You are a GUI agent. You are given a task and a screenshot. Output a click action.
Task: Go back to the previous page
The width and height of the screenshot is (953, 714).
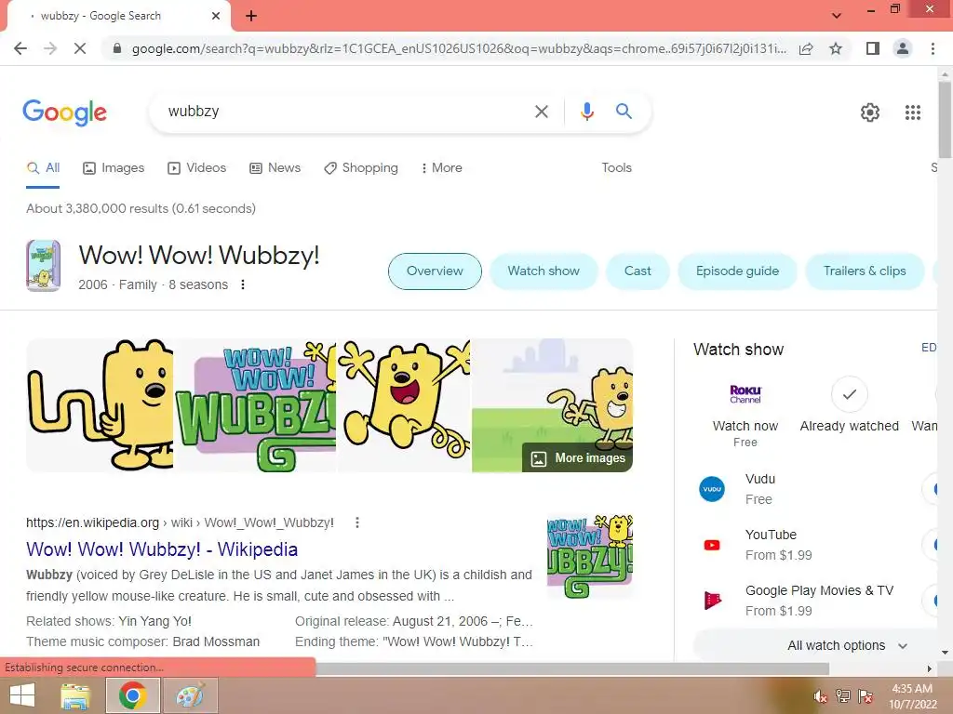pos(20,48)
